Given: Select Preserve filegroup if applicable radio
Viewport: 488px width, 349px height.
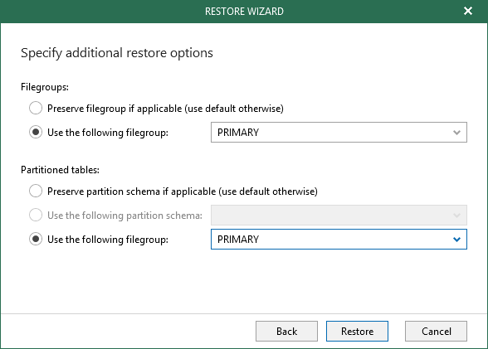Looking at the screenshot, I should (x=36, y=108).
